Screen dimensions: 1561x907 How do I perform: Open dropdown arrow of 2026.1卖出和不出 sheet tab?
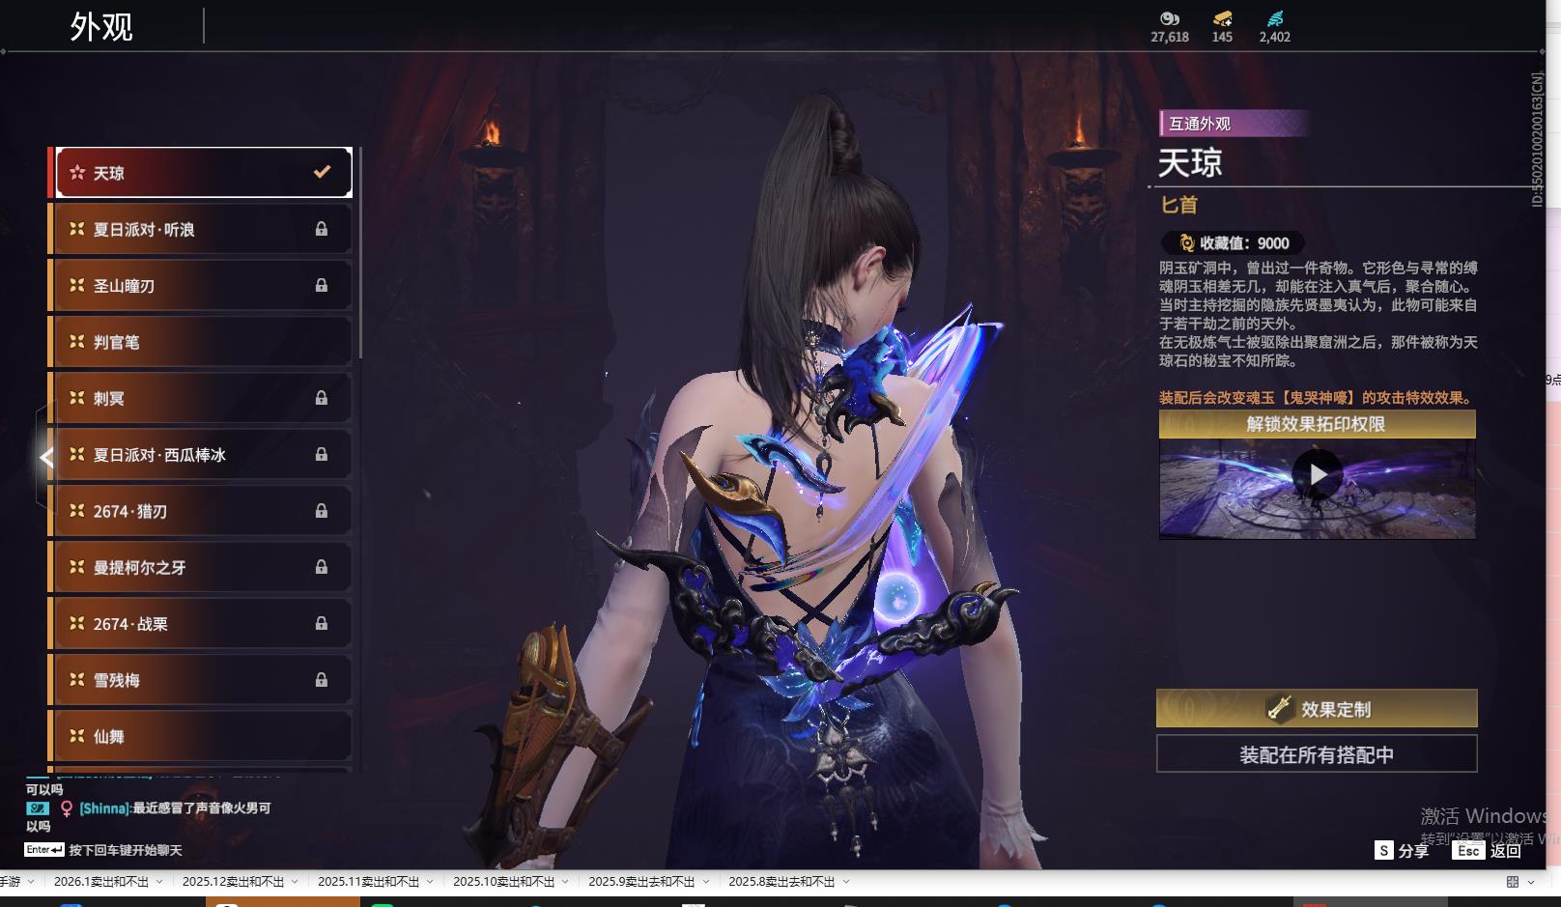tap(159, 882)
